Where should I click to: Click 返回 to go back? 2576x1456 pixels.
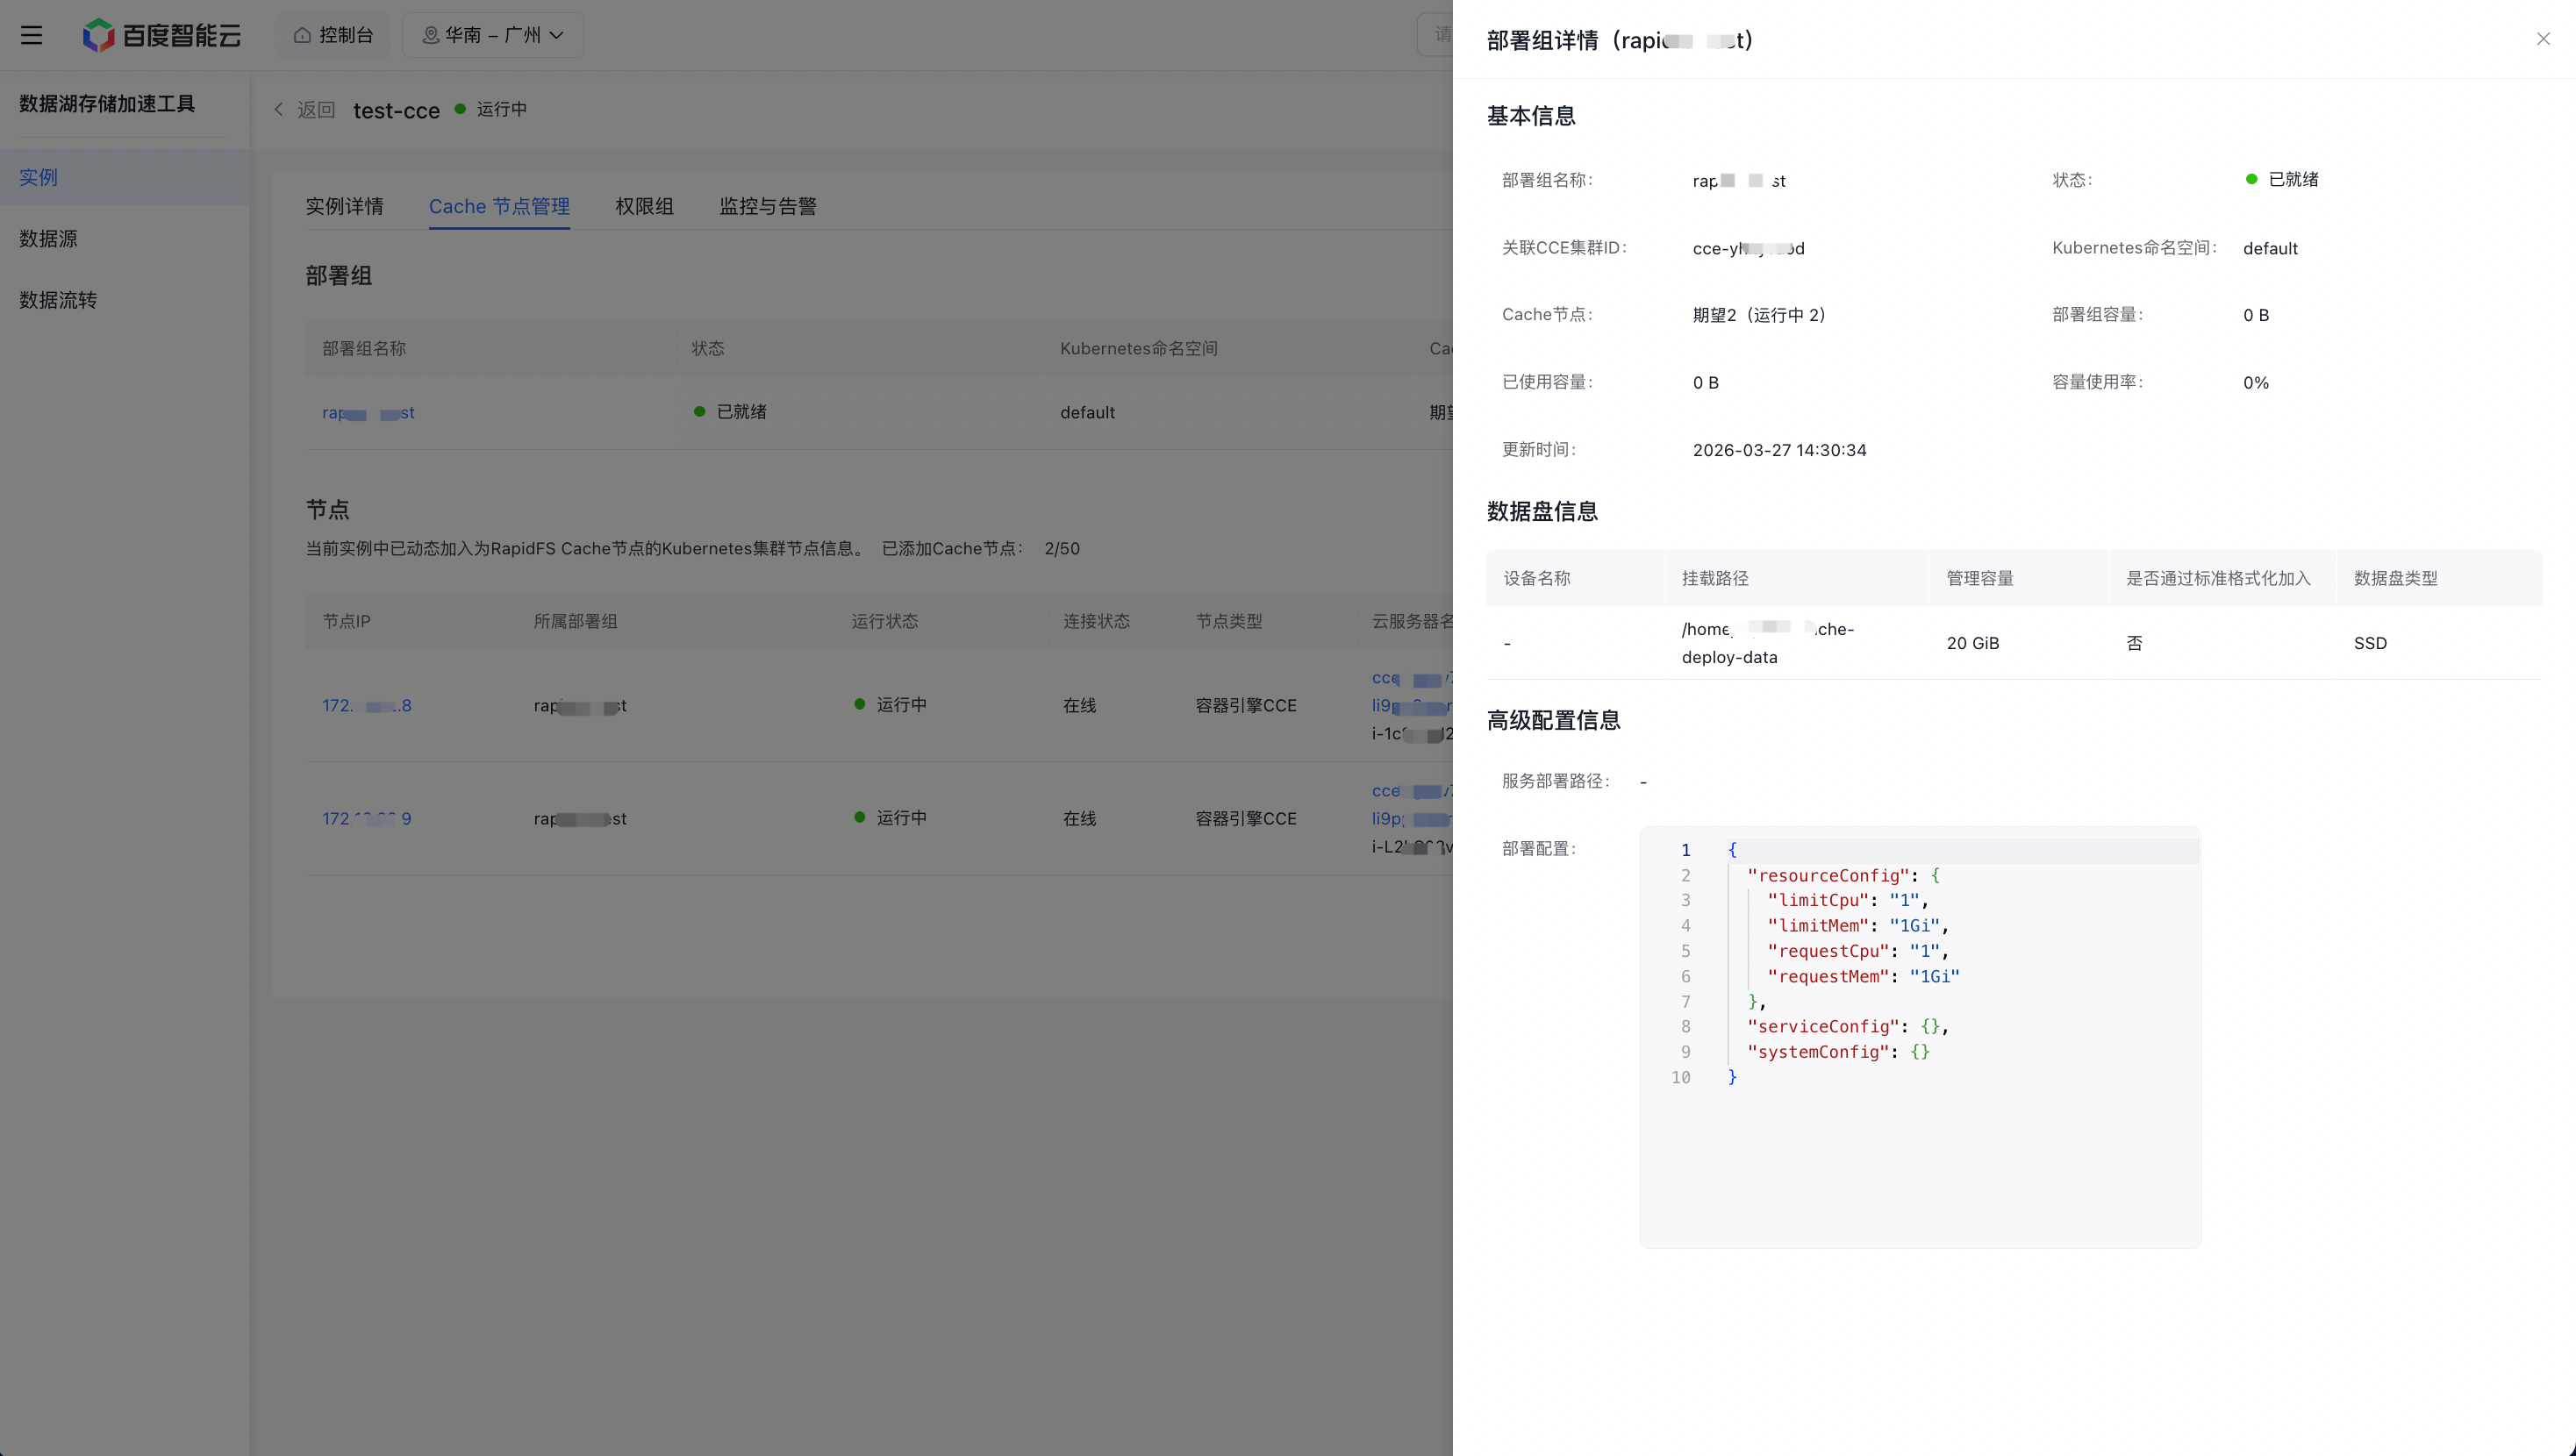tap(305, 110)
